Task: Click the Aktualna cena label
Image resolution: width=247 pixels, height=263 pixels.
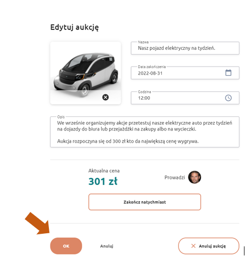Action: tap(104, 171)
